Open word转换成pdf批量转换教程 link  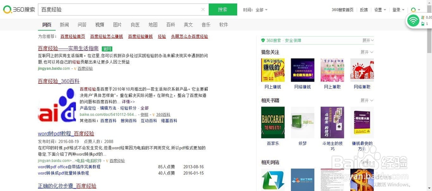(x=64, y=173)
